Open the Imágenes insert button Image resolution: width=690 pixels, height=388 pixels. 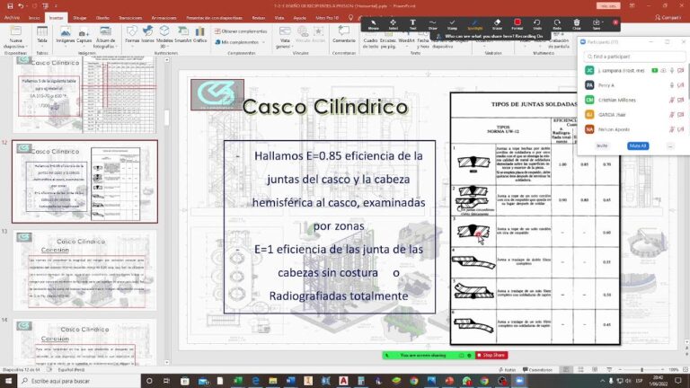pos(65,35)
